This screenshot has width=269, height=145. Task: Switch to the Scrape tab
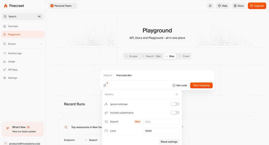[131, 56]
